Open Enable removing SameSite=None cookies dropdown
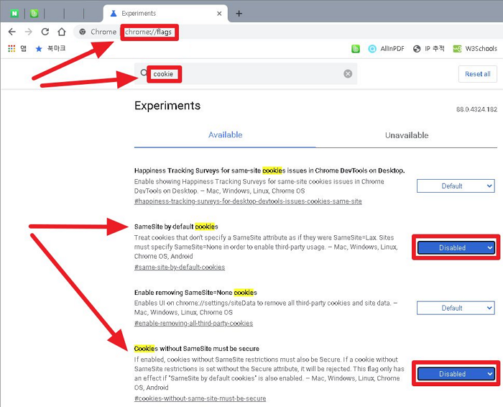Screen dimensions: 503x407 pos(456,308)
